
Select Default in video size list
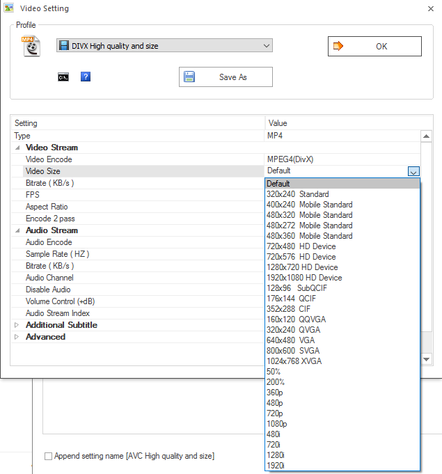(342, 184)
